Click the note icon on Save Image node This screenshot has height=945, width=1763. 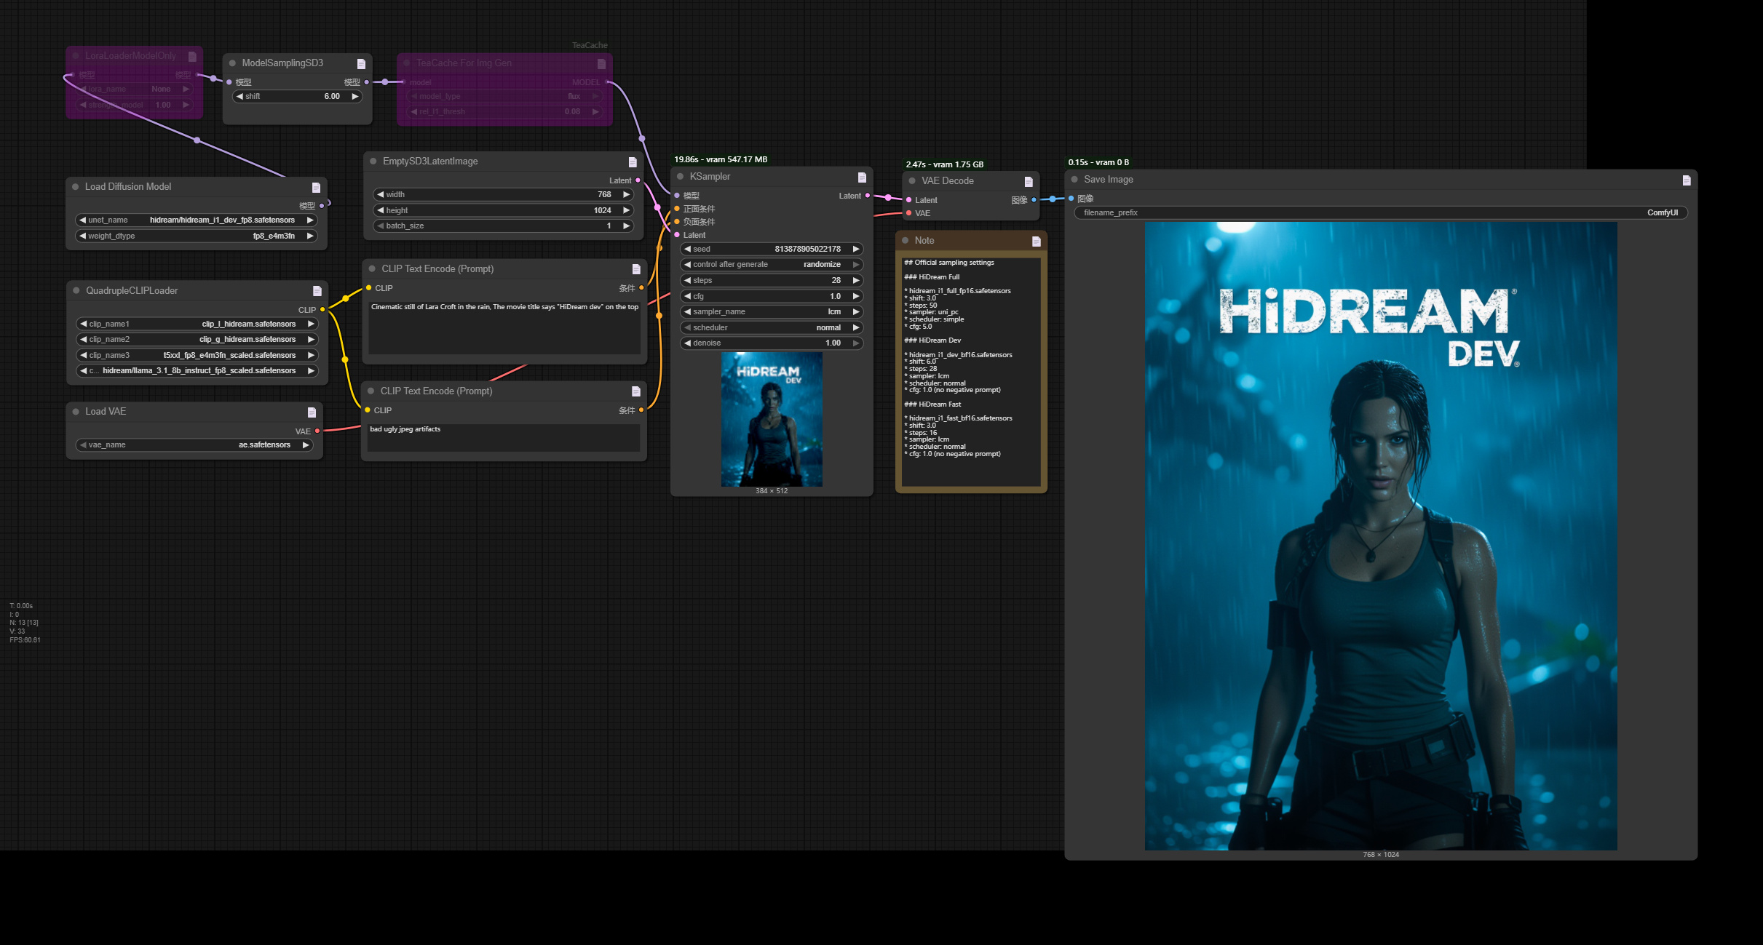coord(1687,179)
